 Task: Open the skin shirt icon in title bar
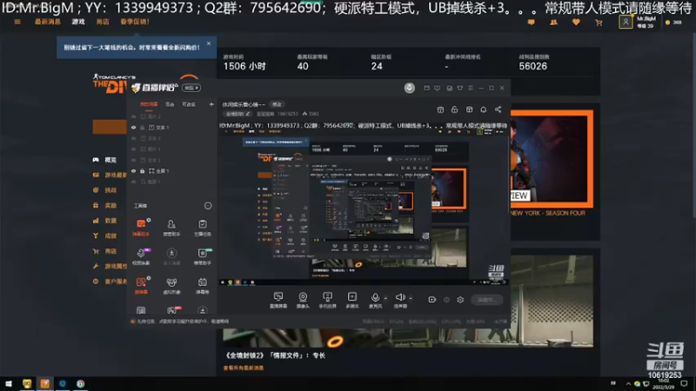(x=460, y=89)
